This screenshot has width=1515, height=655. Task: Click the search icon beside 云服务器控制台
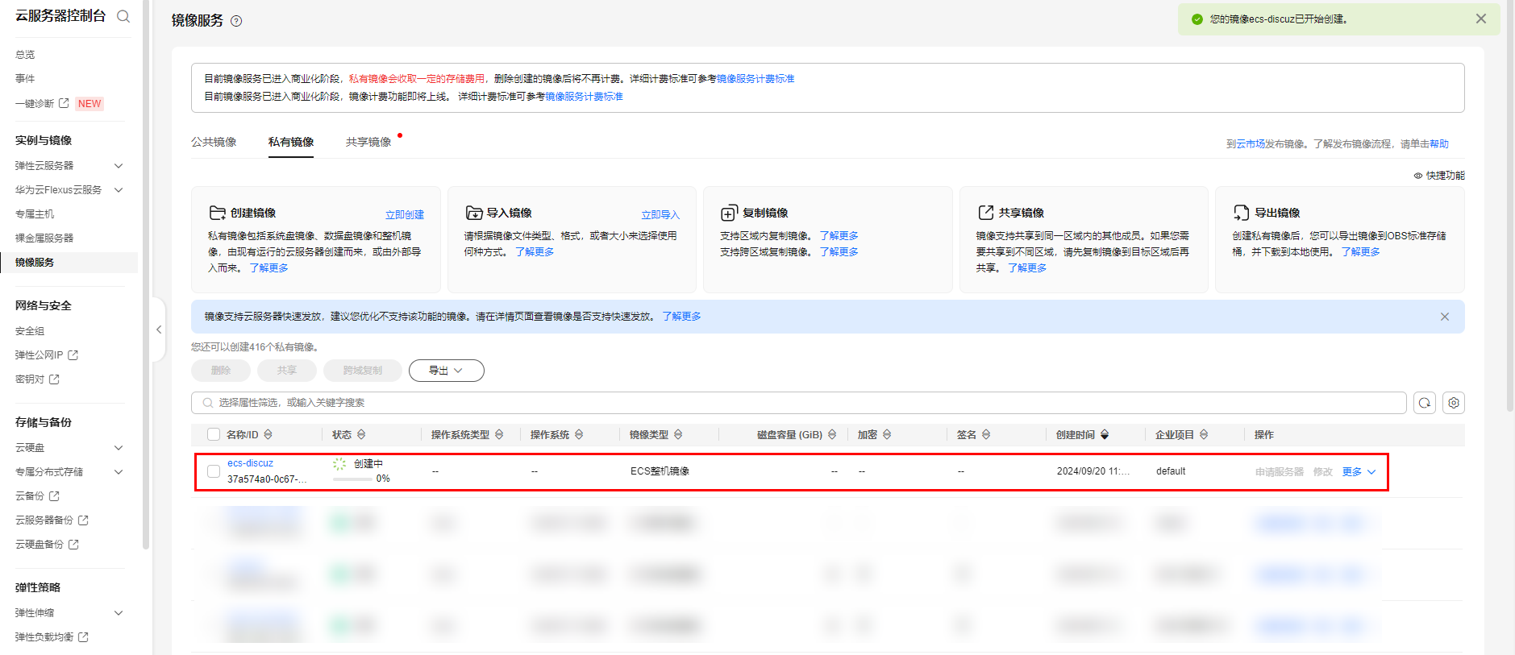click(123, 16)
